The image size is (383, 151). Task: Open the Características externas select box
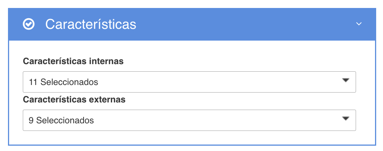pos(189,120)
